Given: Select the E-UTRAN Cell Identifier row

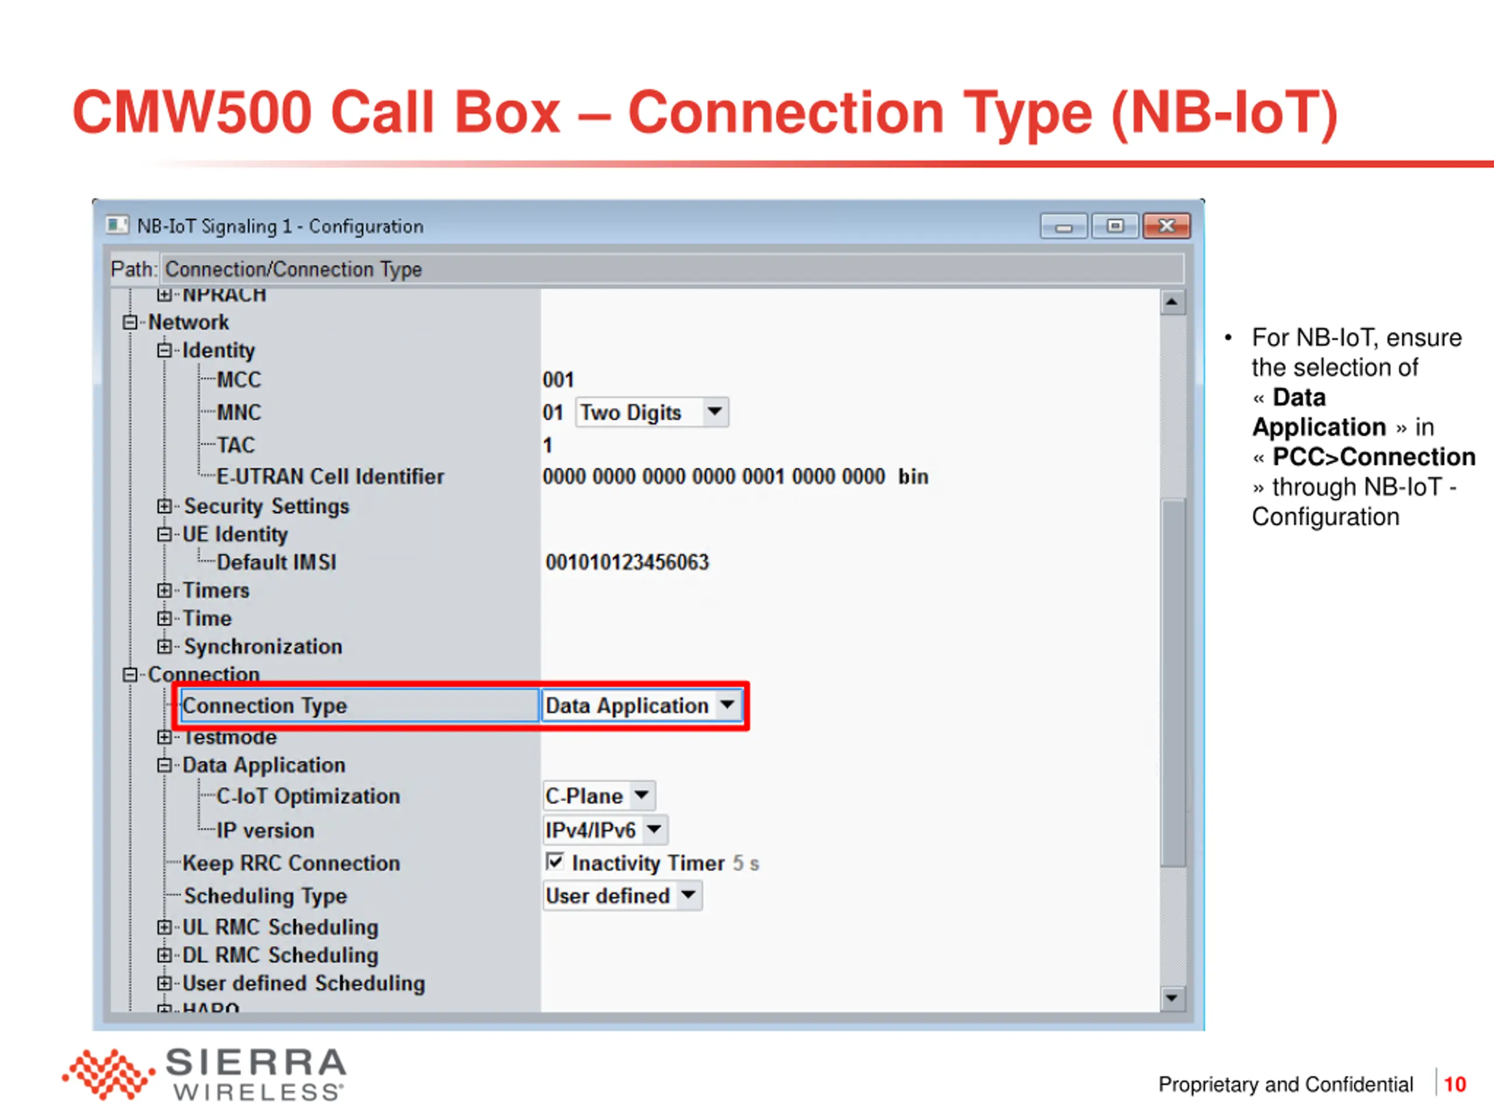Looking at the screenshot, I should [x=330, y=477].
